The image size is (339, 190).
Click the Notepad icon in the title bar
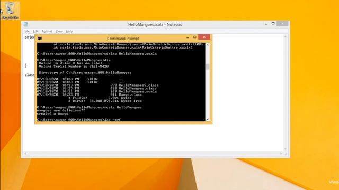coord(26,24)
